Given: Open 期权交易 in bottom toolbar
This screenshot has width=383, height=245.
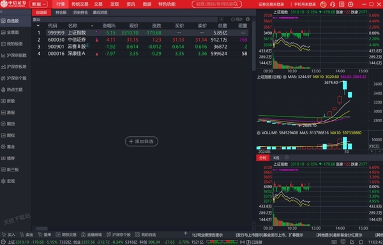Looking at the screenshot, I should point(66,235).
